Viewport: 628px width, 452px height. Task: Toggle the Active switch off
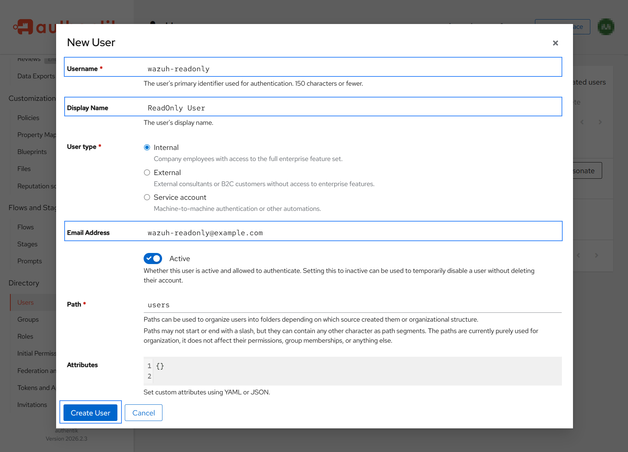tap(153, 258)
